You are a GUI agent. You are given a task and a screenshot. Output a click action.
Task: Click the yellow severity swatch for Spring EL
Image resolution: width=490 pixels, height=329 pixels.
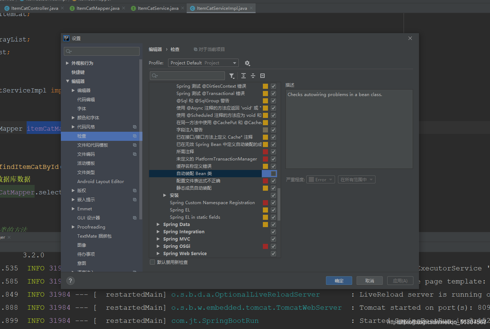(265, 210)
